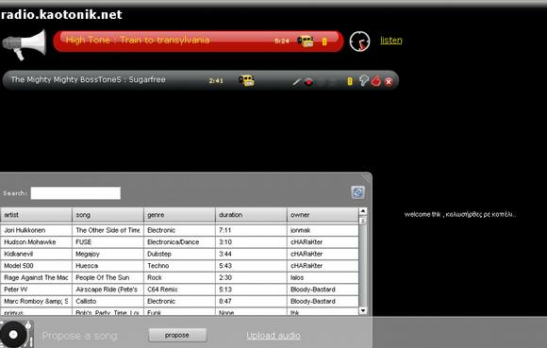Click the scrollbar up arrow of song list
547x348 pixels.
[363, 211]
